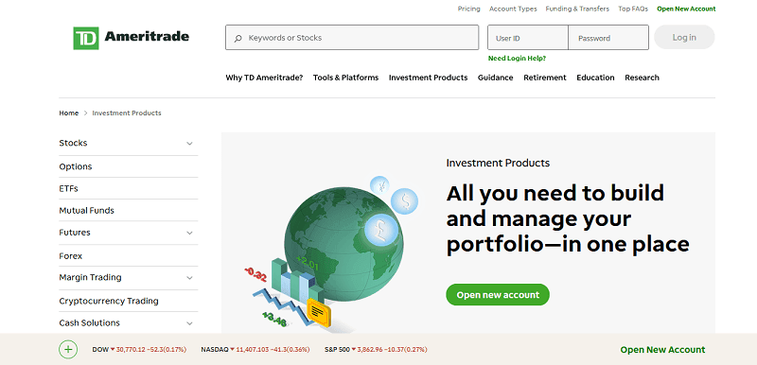Open Options in the sidebar
Screen dimensions: 757x365
(76, 166)
